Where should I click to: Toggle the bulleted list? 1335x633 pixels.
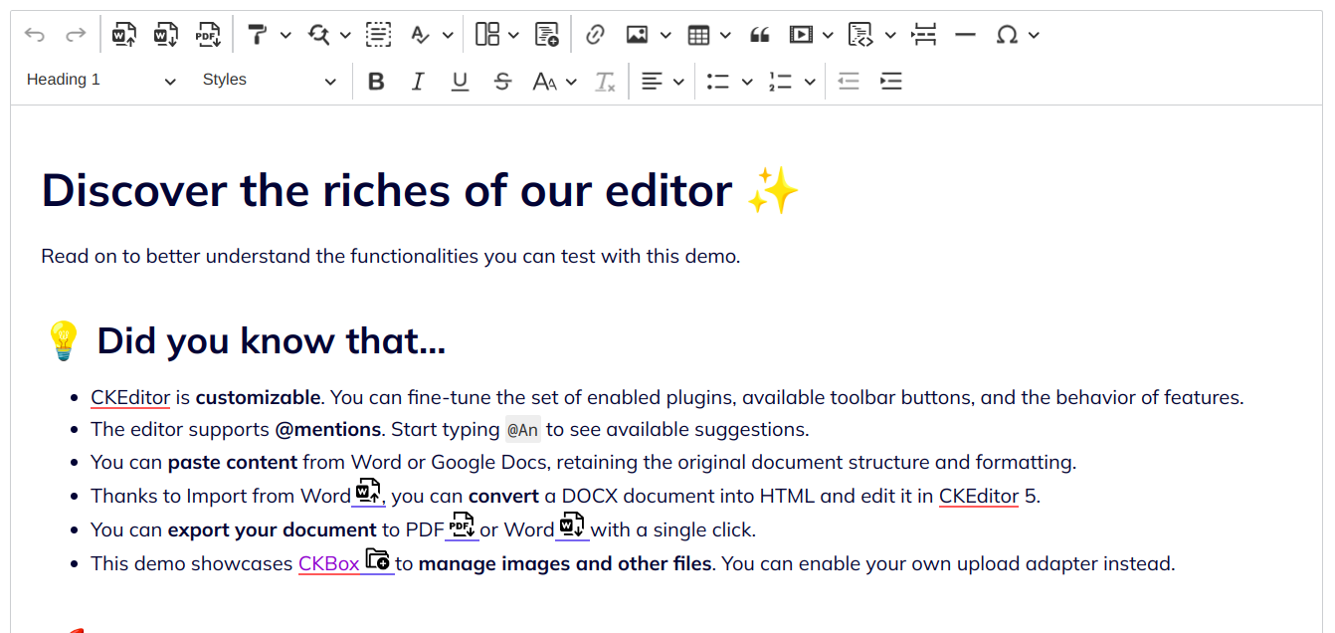[718, 82]
